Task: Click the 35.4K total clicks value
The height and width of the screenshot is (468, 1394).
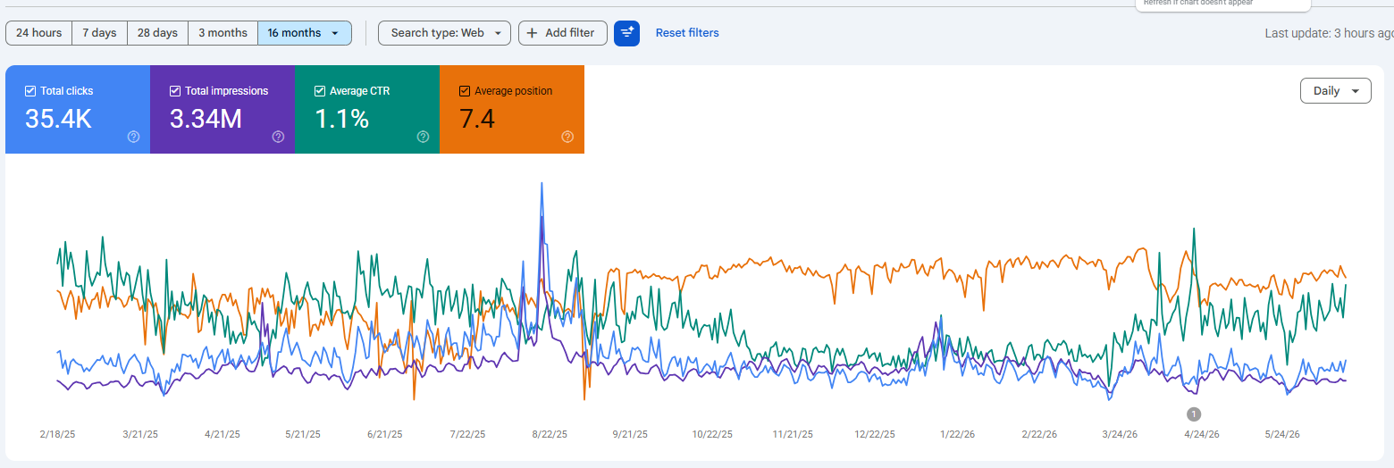Action: tap(58, 118)
